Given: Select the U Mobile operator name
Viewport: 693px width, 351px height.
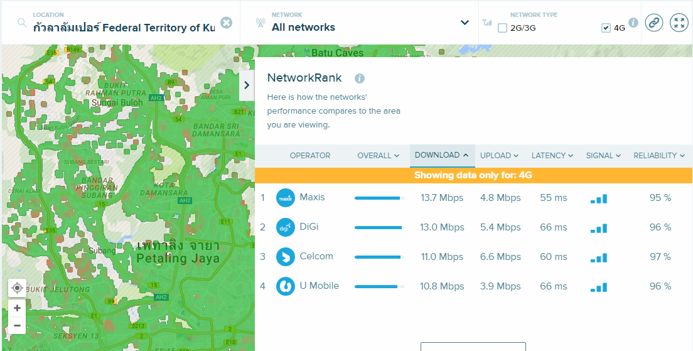Looking at the screenshot, I should coord(319,286).
